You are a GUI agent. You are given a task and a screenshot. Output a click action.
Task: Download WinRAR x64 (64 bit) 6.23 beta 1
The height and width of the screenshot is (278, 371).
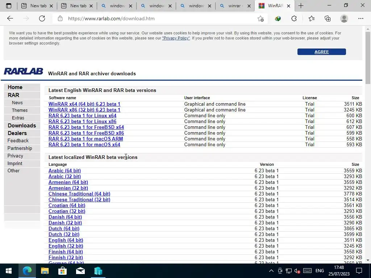tap(84, 104)
